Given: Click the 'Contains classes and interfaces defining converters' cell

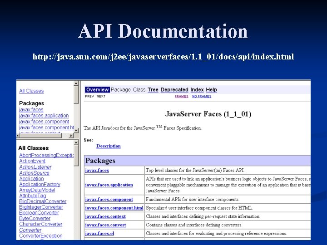Looking at the screenshot, I should (228, 225).
